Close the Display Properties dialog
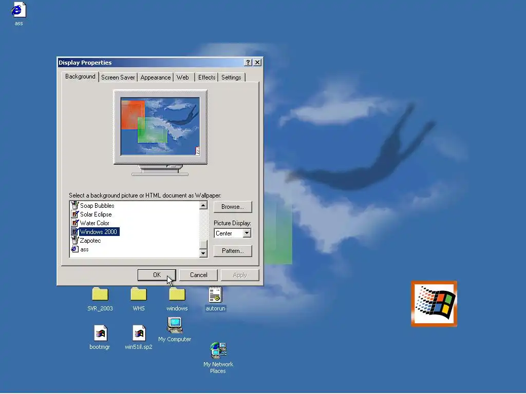Viewport: 526px width, 394px height. pyautogui.click(x=257, y=62)
